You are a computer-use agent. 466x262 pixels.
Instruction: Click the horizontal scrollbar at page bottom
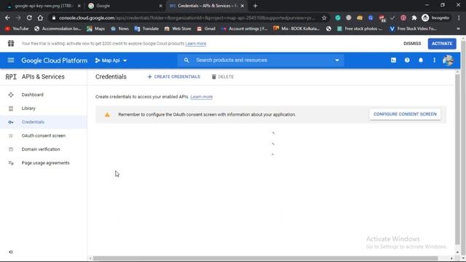coord(265,258)
